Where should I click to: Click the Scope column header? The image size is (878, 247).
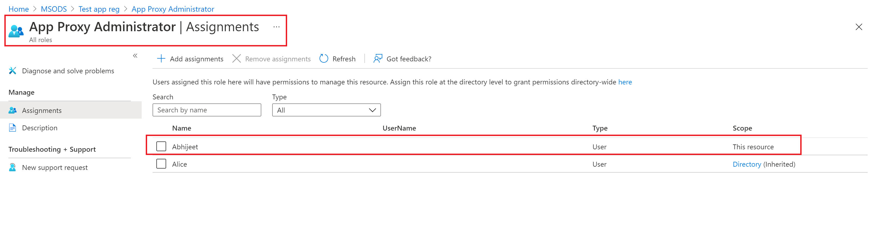(x=742, y=128)
